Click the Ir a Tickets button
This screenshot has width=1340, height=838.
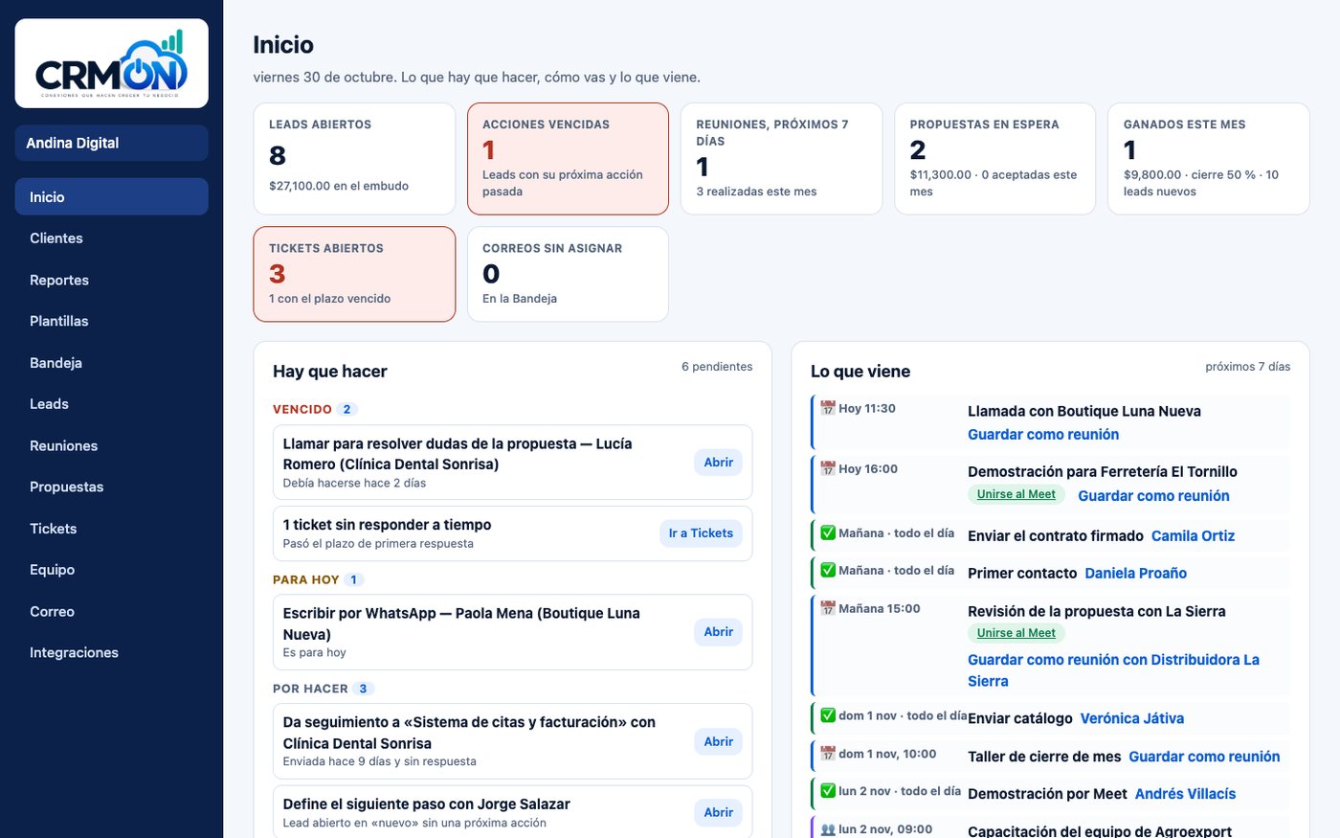pyautogui.click(x=701, y=533)
